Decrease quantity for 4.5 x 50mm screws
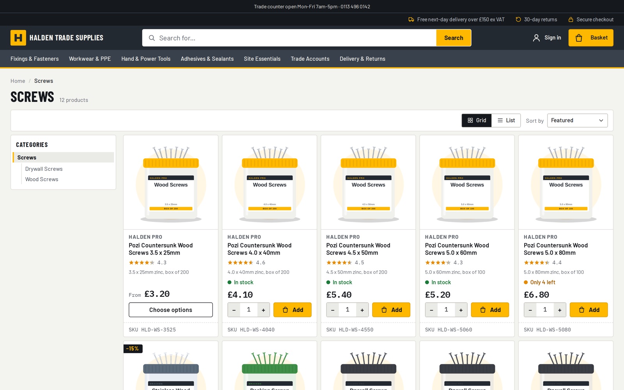 pos(333,310)
